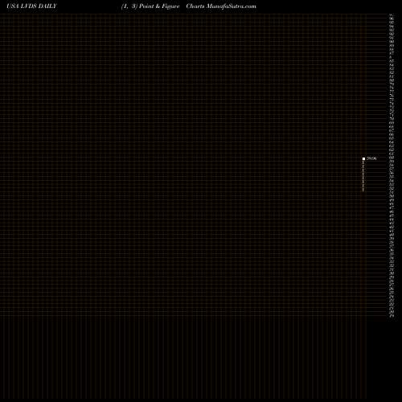The width and height of the screenshot is (402, 402).
Task: Click the 60 price axis label
Action: (x=392, y=158)
